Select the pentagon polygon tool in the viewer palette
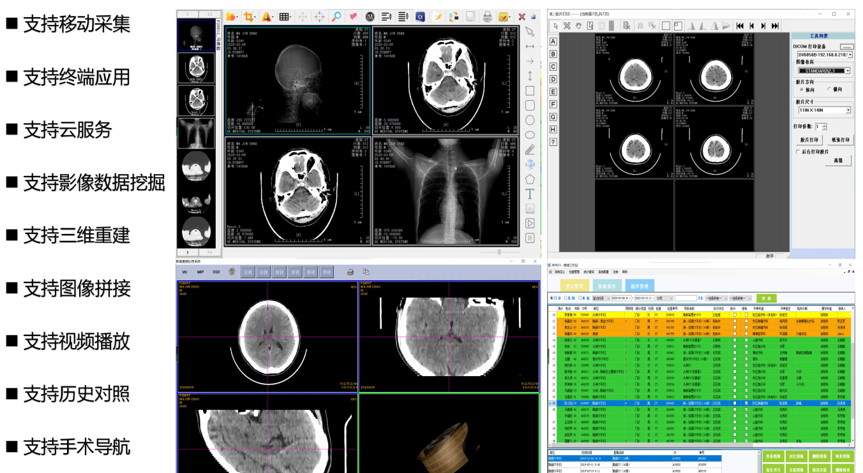 coord(530,179)
